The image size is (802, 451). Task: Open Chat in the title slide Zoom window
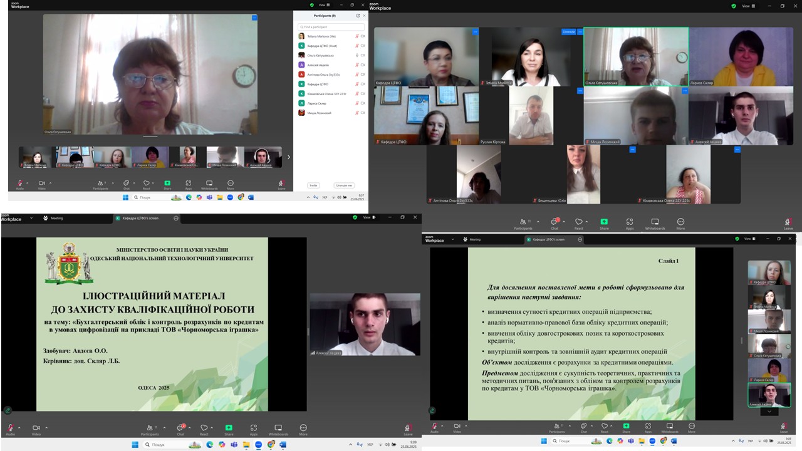[180, 429]
